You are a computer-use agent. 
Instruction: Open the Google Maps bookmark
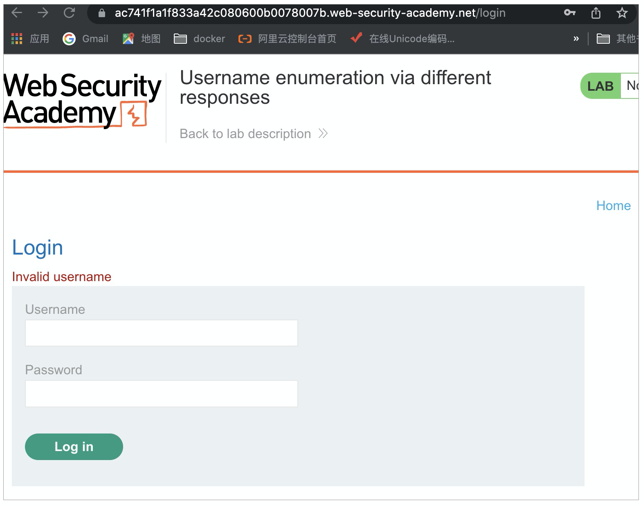(142, 39)
